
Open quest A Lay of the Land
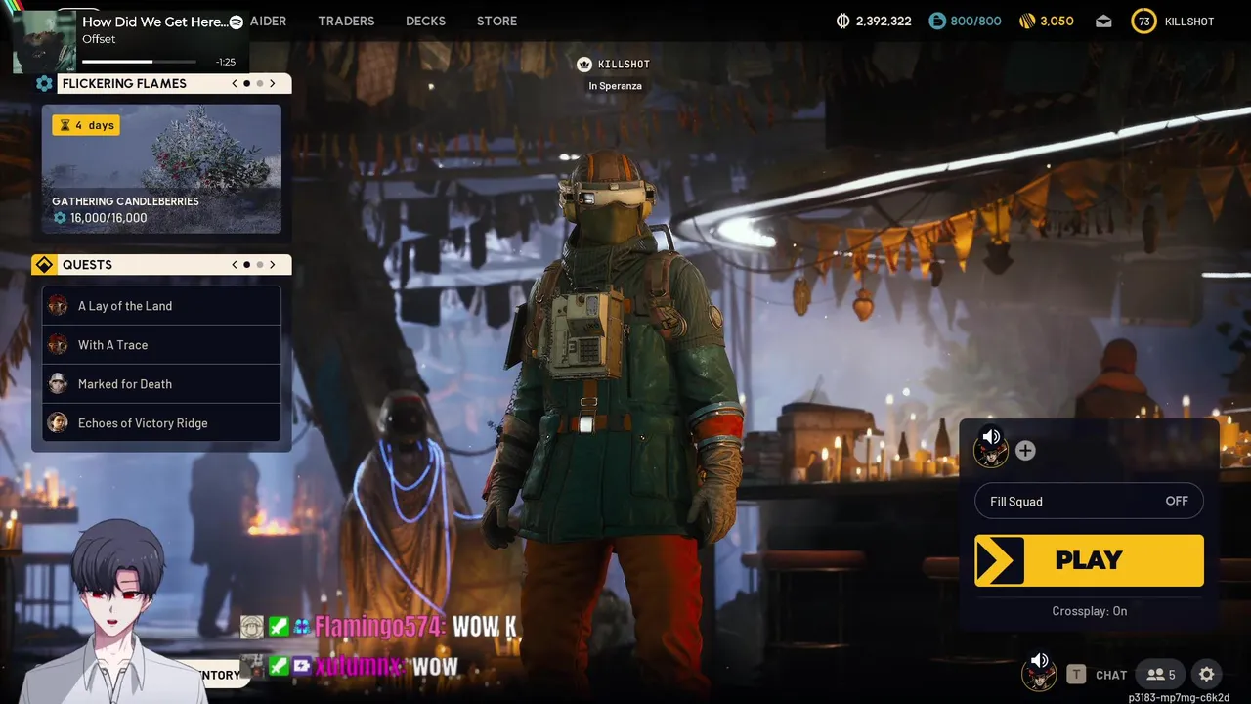[x=161, y=306]
